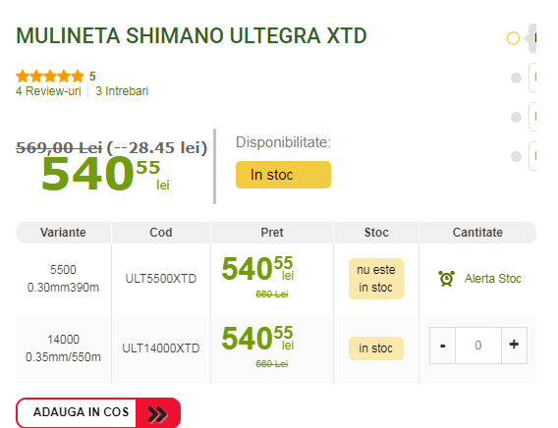Click the Alerta Stoc link
The image size is (558, 428).
492,279
